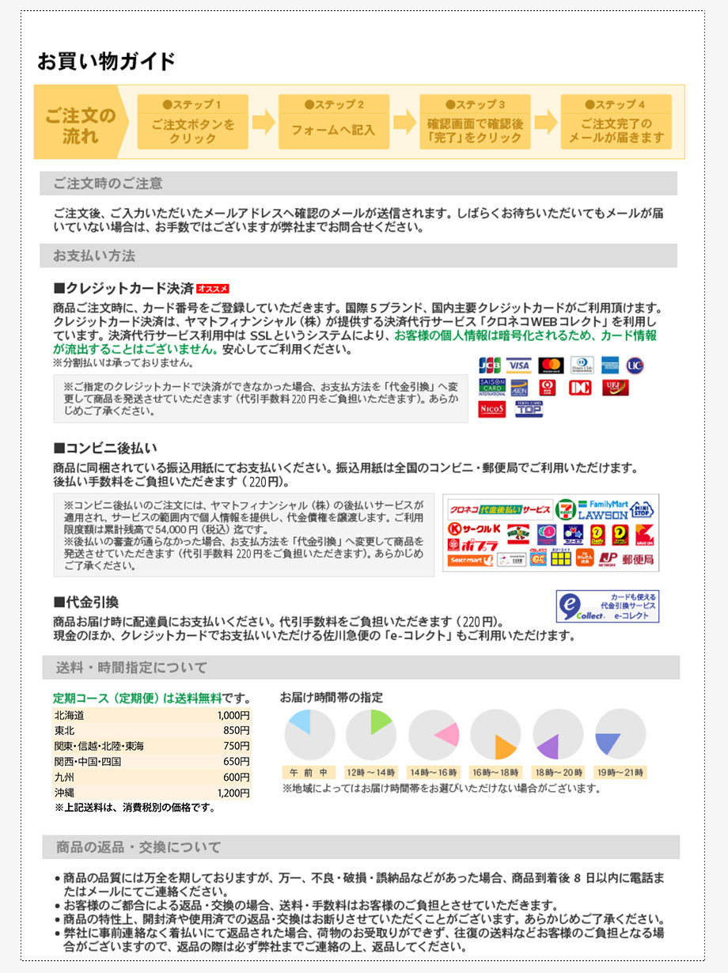Click the 1,200円 Okinawa shipping fee
This screenshot has width=728, height=973.
(233, 793)
